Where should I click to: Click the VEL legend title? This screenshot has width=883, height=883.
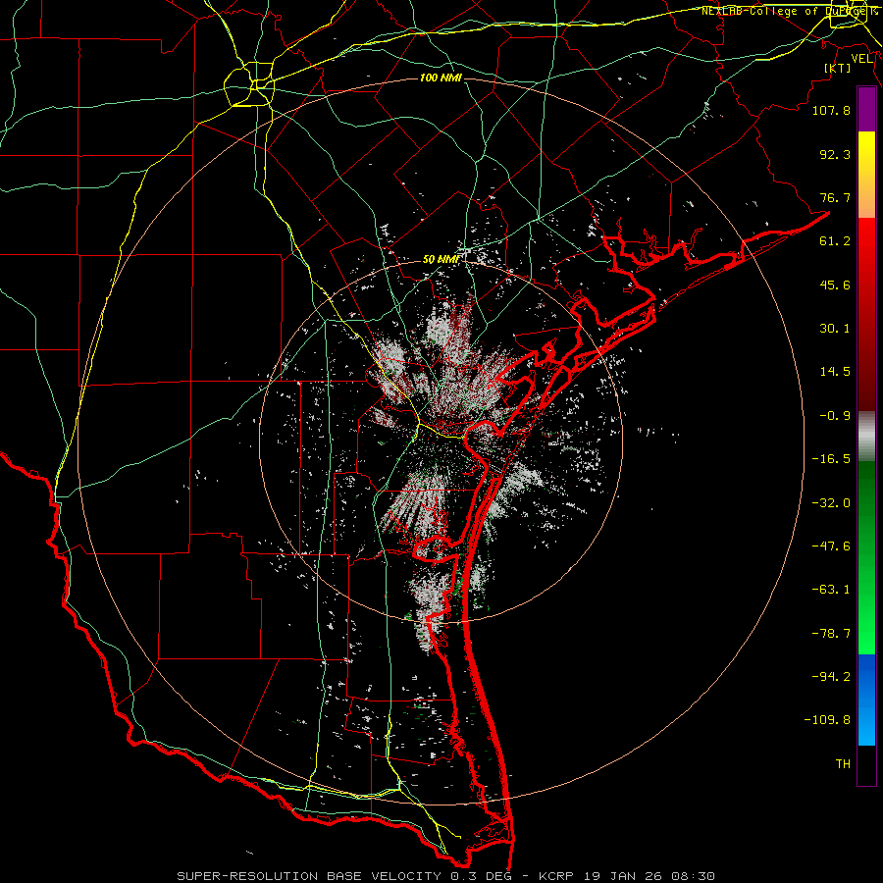coord(861,59)
